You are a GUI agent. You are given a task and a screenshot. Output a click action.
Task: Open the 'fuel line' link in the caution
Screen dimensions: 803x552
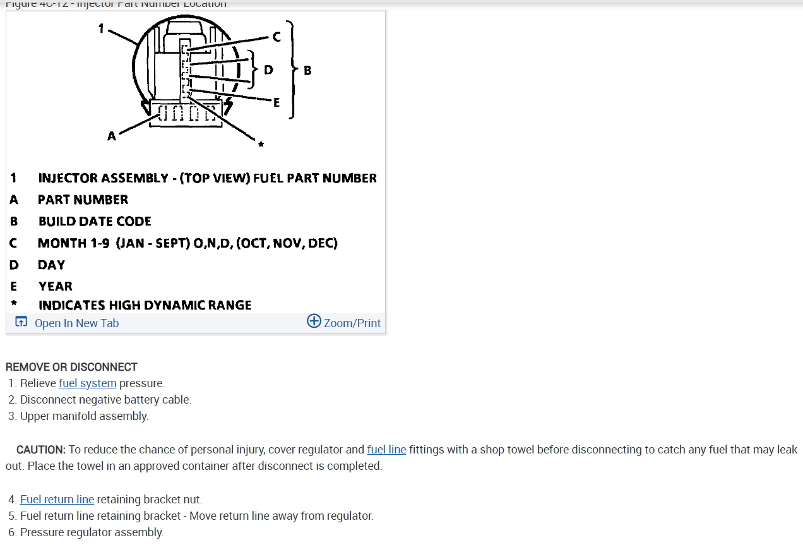coord(386,450)
